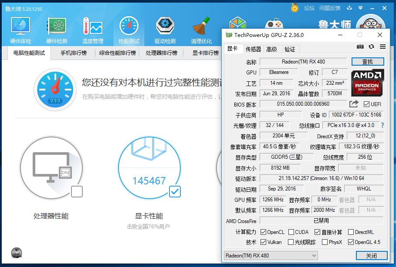Click the AMD Radeon Graphics logo
This screenshot has width=396, height=267.
coord(367,83)
